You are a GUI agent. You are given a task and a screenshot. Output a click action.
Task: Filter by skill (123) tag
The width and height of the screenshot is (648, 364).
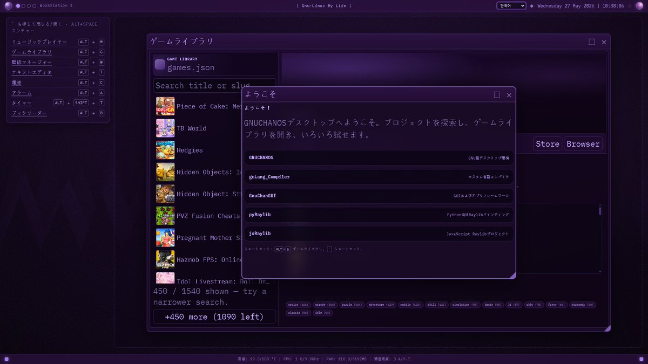click(437, 305)
